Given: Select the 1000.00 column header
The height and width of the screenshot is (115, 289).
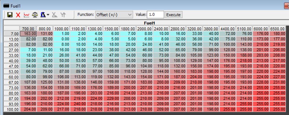Looking at the screenshot, I should coord(61,29).
